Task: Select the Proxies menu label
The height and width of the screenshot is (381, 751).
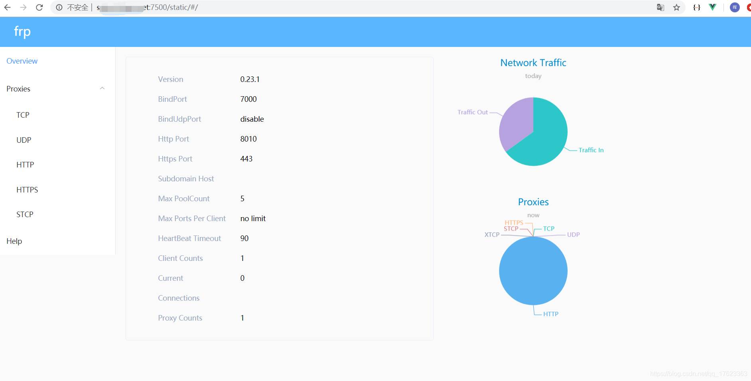Action: [18, 89]
